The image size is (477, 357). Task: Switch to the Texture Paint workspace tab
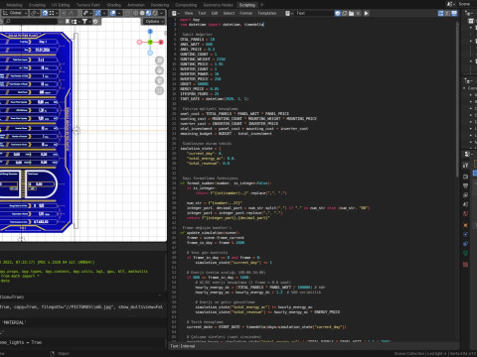click(x=88, y=5)
